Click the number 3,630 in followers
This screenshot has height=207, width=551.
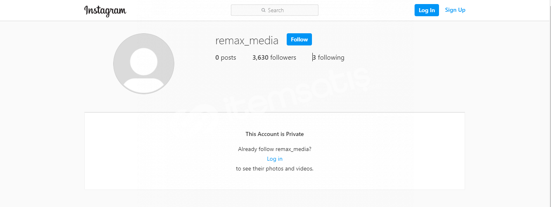(260, 58)
